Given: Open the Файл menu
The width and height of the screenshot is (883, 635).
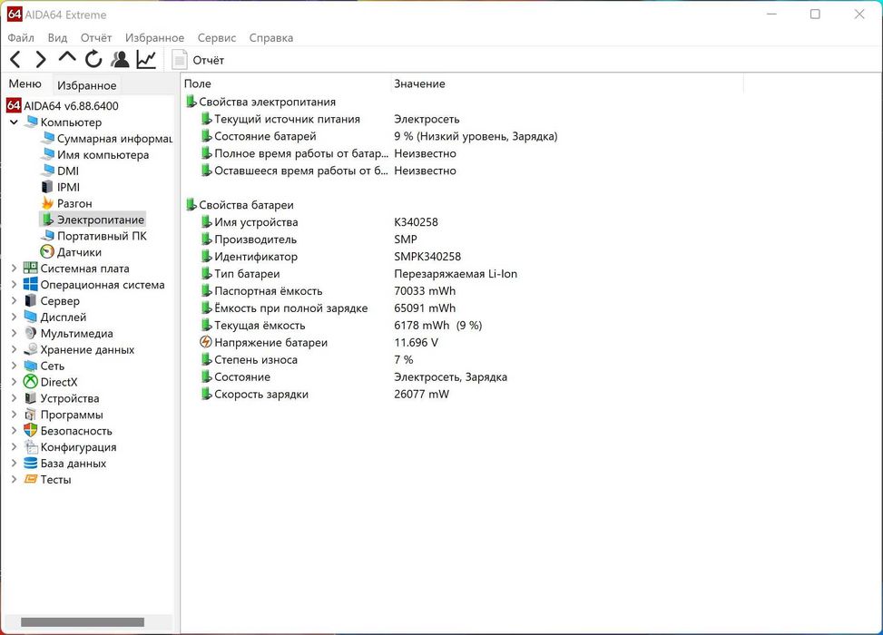Looking at the screenshot, I should coord(21,38).
